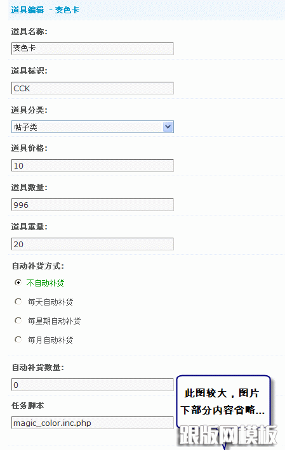Viewport: 285px width, 450px height.
Task: Open the 道具分类 dropdown arrow
Action: 168,127
